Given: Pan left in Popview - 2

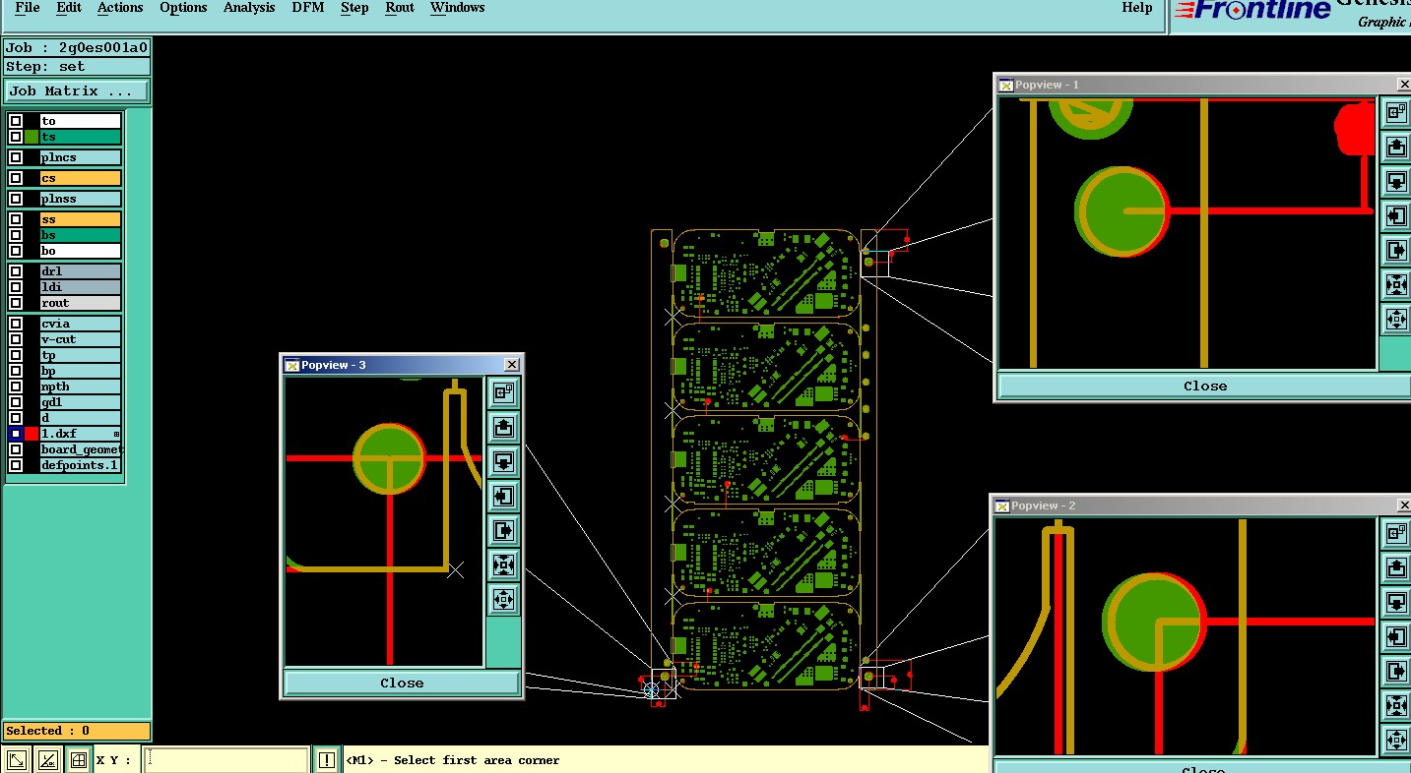Looking at the screenshot, I should click(x=1396, y=637).
